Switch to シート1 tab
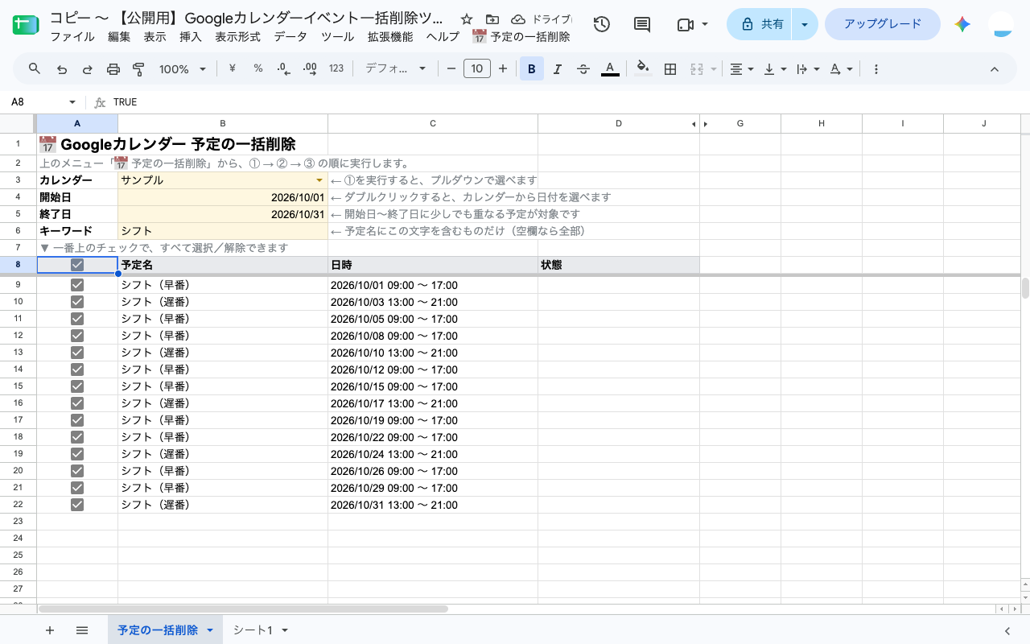 point(253,630)
